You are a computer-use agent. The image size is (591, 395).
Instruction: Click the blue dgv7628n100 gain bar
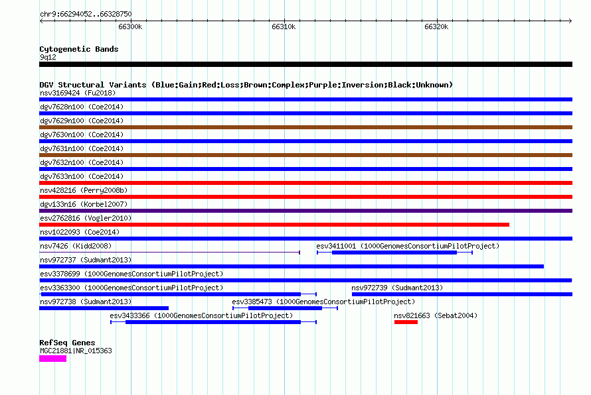click(x=305, y=113)
